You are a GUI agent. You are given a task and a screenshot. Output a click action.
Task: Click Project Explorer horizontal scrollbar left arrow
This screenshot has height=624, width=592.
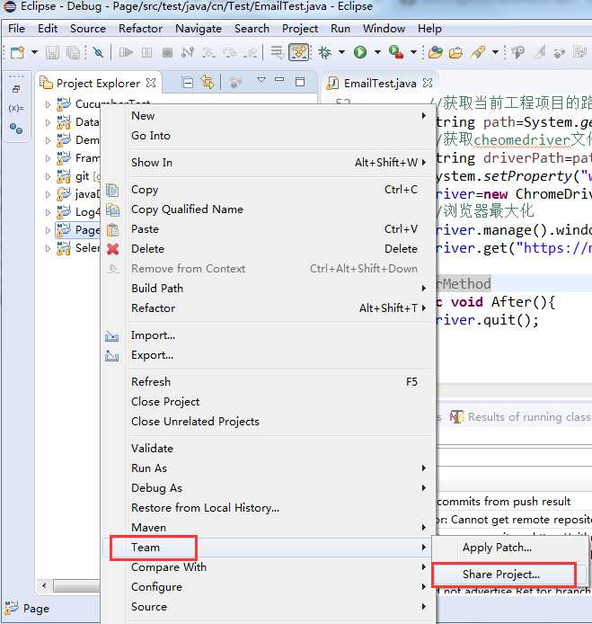point(44,585)
